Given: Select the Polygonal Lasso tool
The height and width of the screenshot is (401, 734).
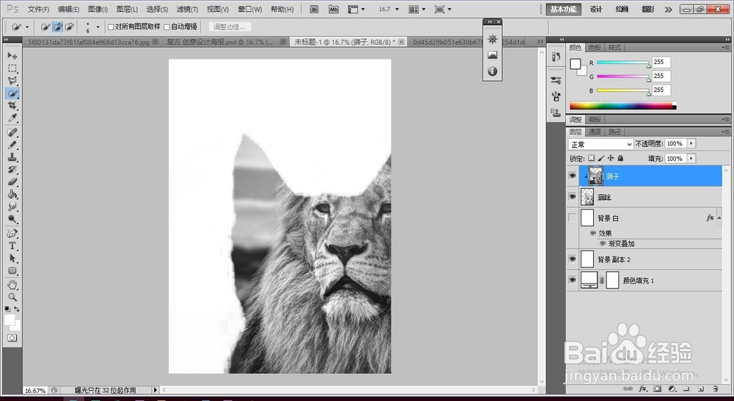Looking at the screenshot, I should pos(12,81).
